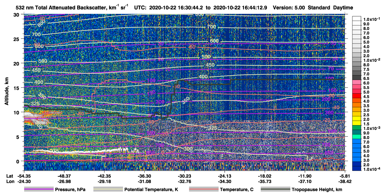This screenshot has height=196, width=383.
Task: Click latitude value -24.13
Action: tap(224, 176)
